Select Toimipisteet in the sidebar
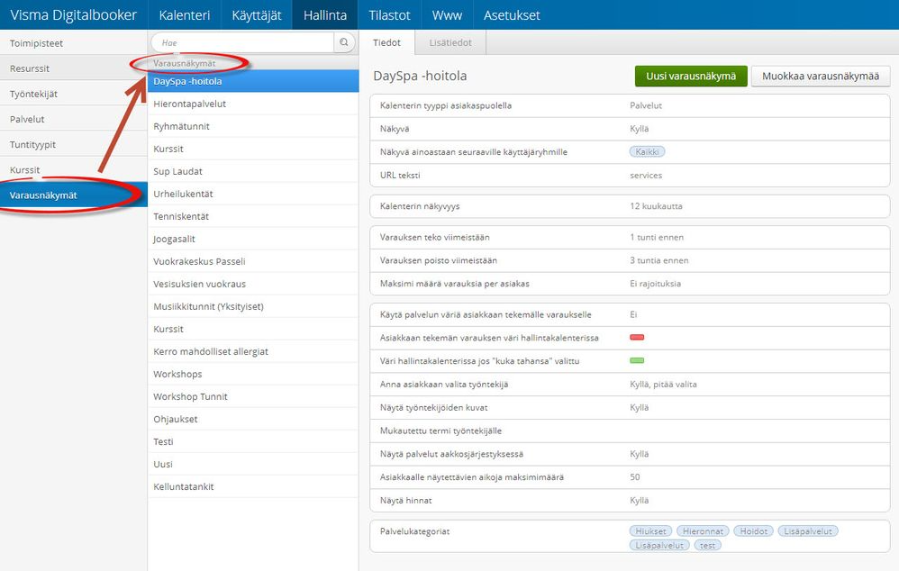The height and width of the screenshot is (571, 899). 73,43
